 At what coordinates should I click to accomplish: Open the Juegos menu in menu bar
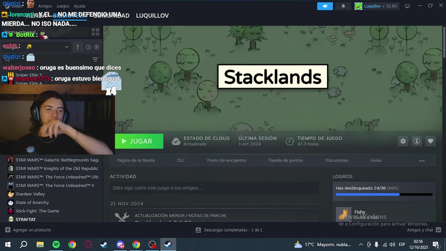click(x=63, y=6)
